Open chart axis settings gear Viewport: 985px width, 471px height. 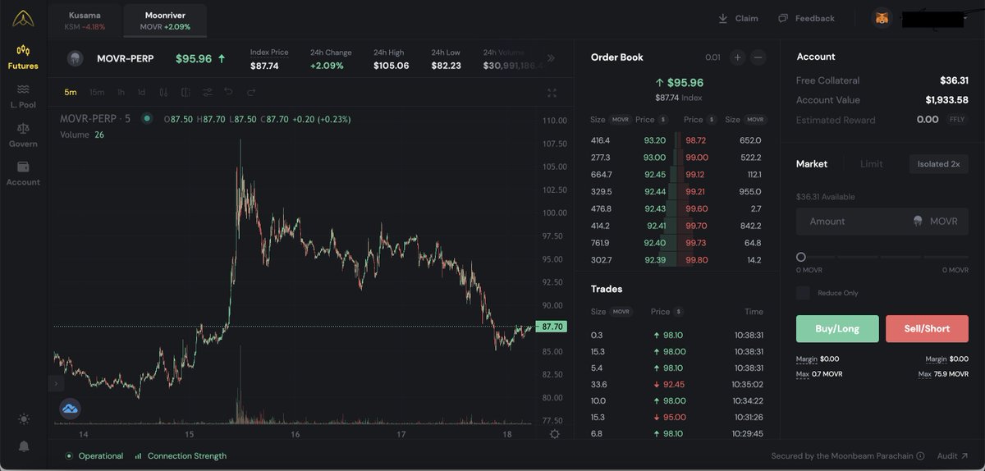tap(555, 434)
